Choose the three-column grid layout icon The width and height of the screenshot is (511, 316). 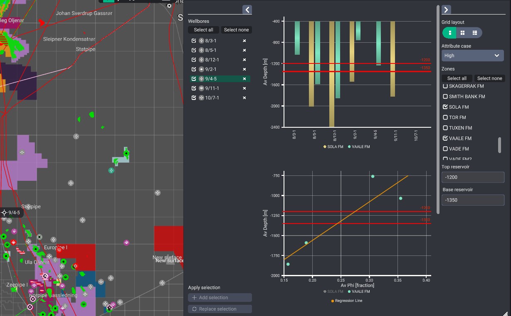(x=474, y=33)
